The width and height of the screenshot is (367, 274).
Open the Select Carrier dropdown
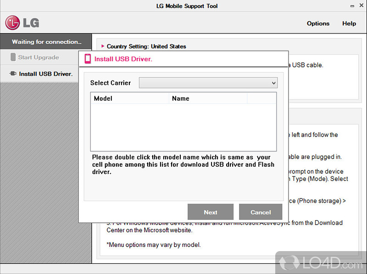pos(208,83)
